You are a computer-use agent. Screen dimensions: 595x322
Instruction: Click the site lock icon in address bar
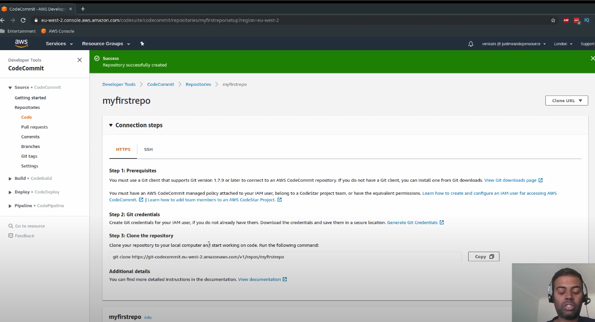coord(35,20)
